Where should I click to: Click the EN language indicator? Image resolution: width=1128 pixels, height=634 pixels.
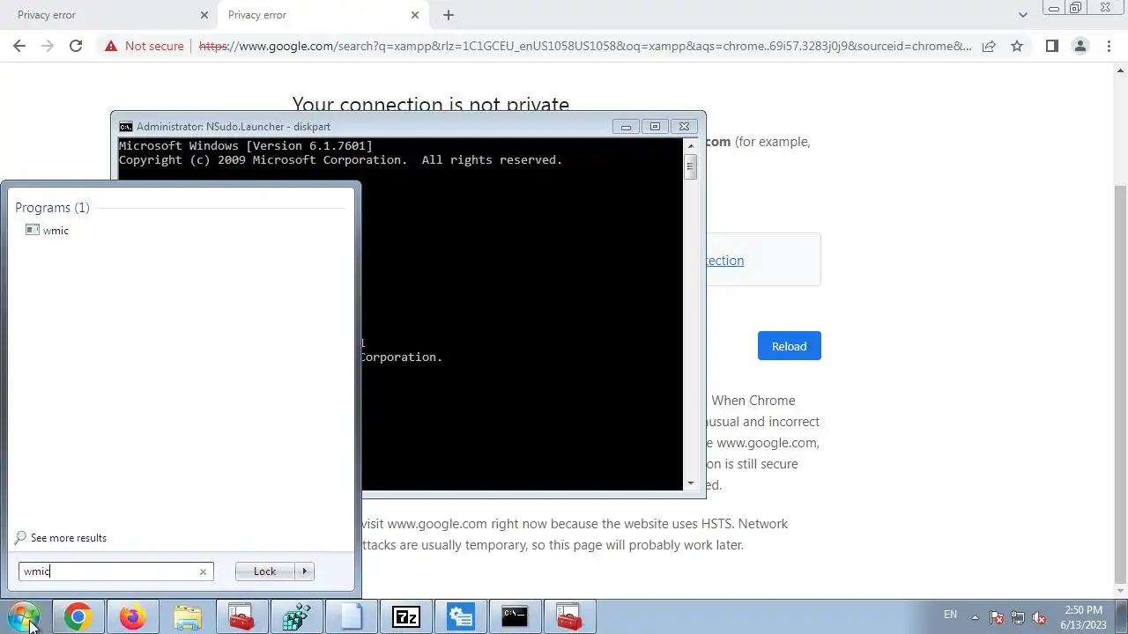(x=950, y=615)
